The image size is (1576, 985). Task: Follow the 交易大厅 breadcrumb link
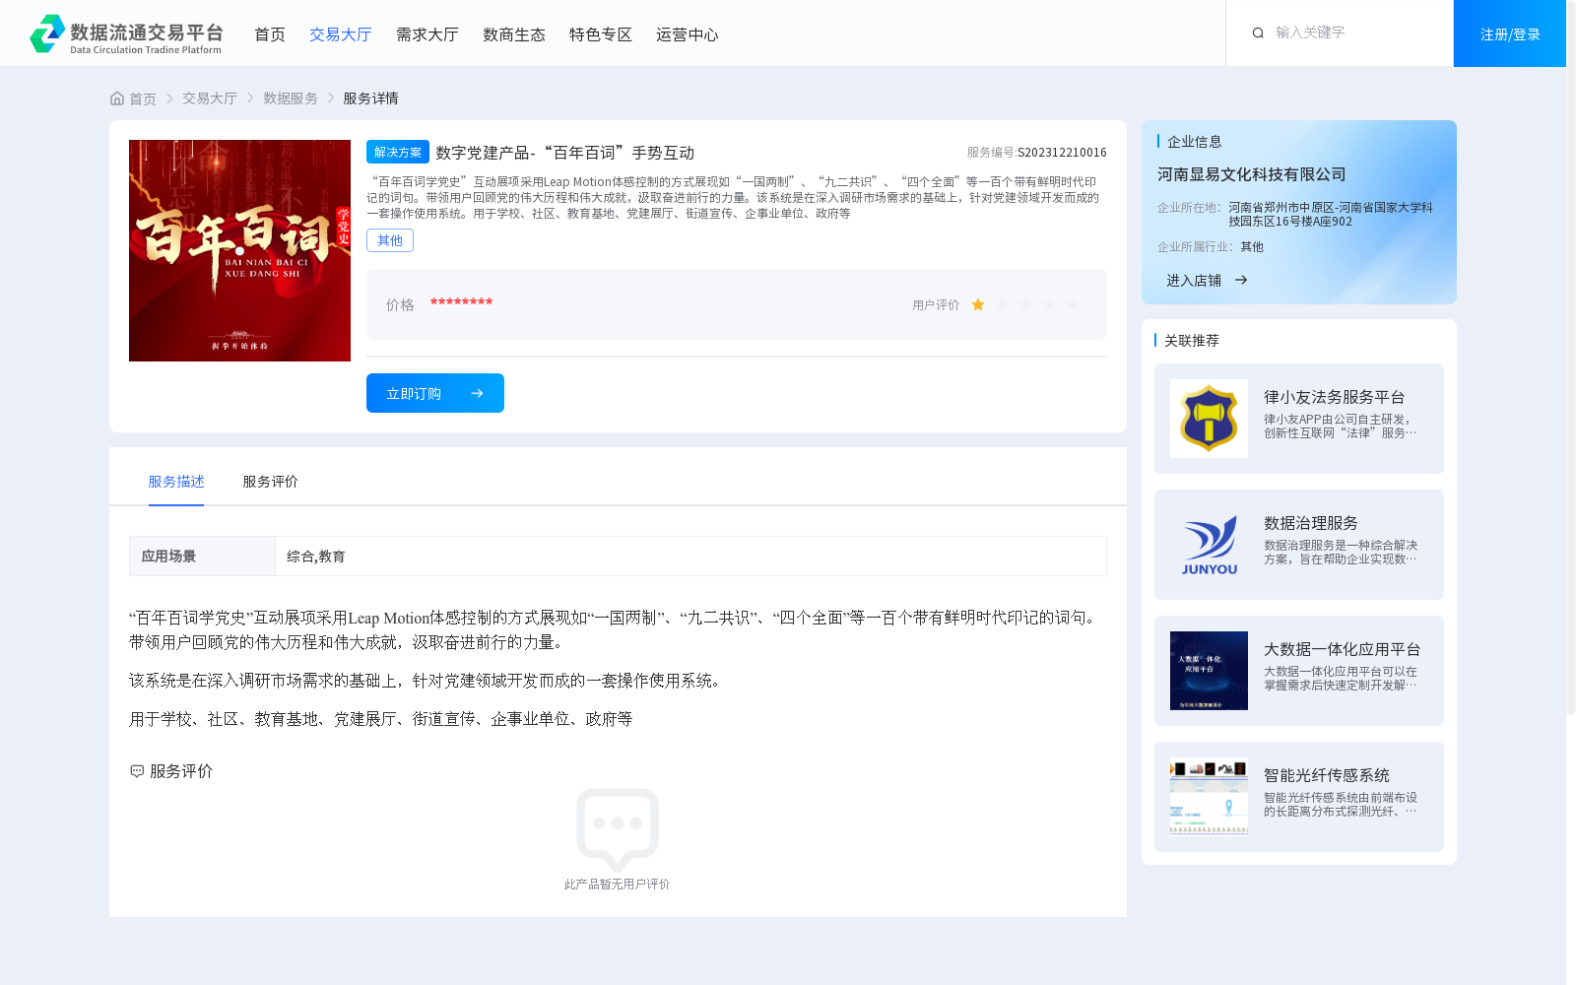pyautogui.click(x=209, y=98)
